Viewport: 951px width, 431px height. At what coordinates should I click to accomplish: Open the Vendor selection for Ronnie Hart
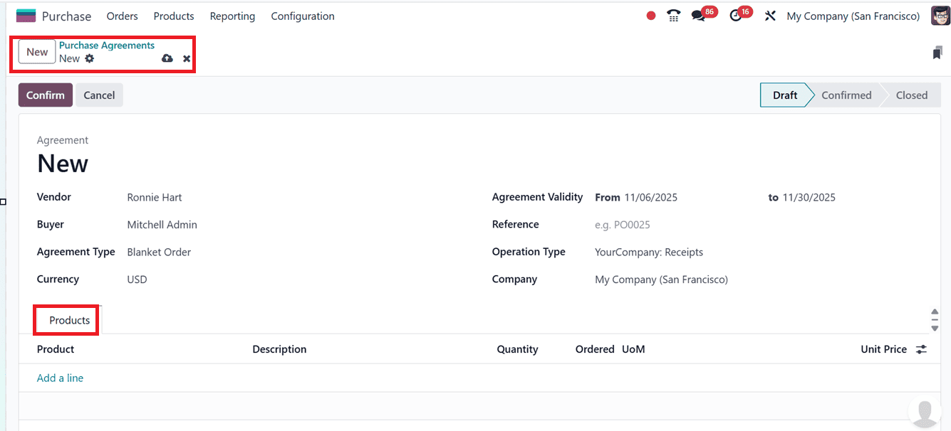154,197
